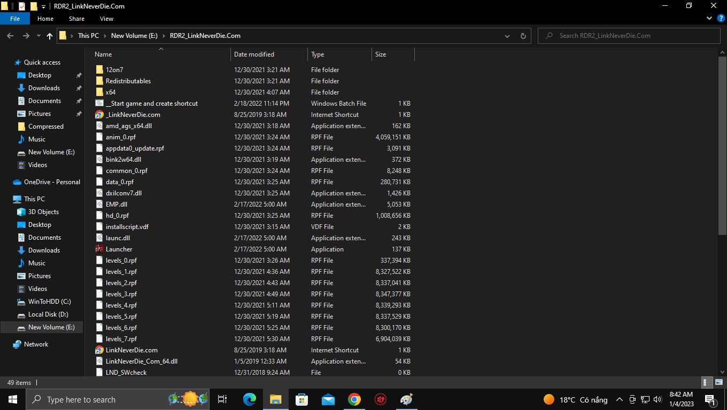Open the View ribbon tab
727x410 pixels.
106,19
